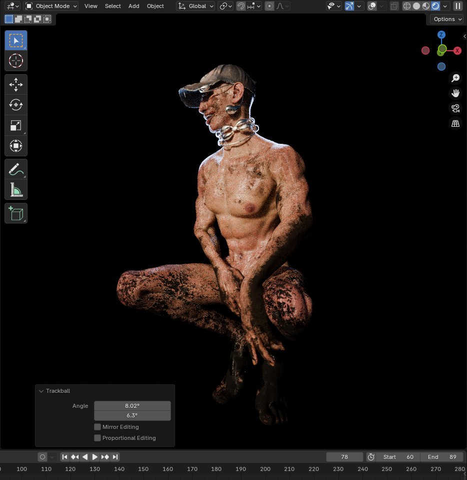The width and height of the screenshot is (467, 480).
Task: Click the Angle field showing 6.3°
Action: (x=132, y=415)
